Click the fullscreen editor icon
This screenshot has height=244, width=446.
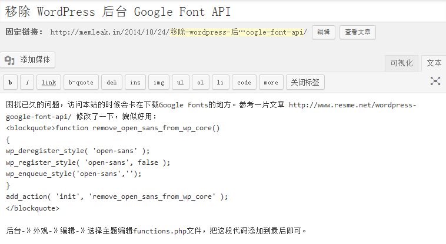pos(435,81)
